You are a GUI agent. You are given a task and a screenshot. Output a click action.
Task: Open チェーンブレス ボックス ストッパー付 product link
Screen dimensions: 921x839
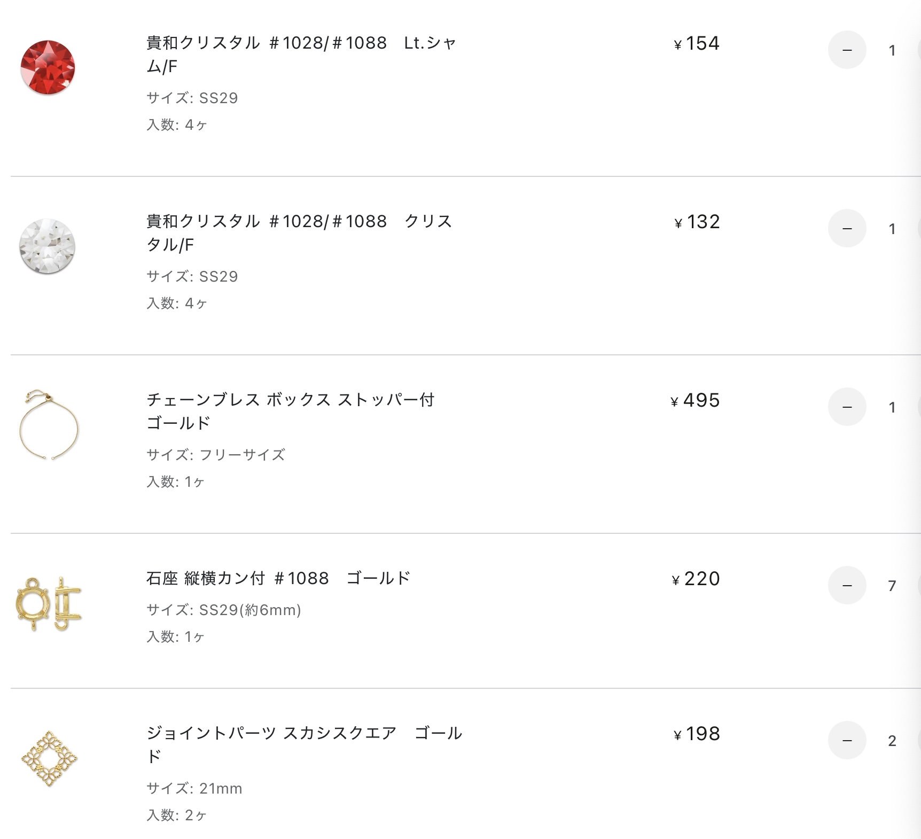tap(291, 411)
